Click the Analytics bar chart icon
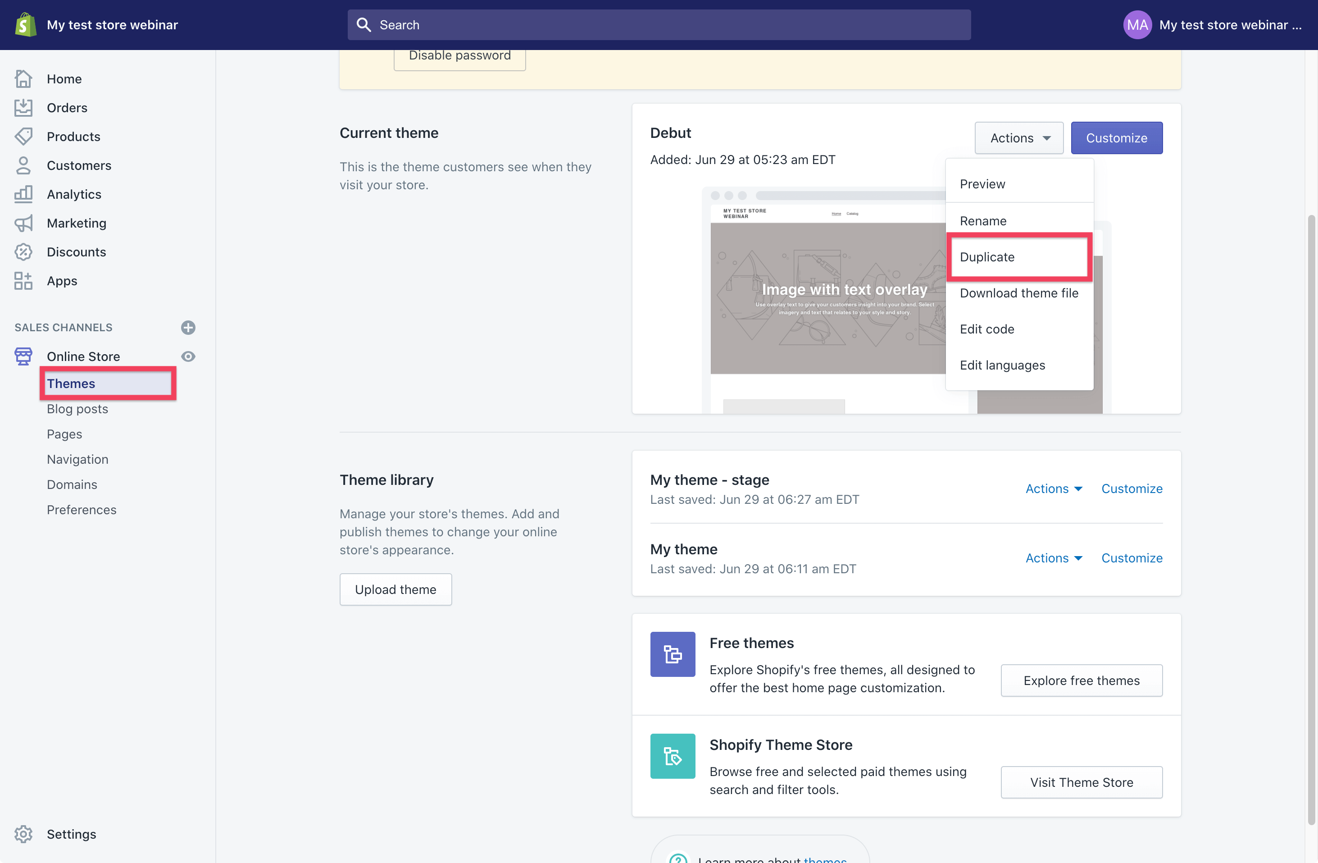 coord(23,194)
